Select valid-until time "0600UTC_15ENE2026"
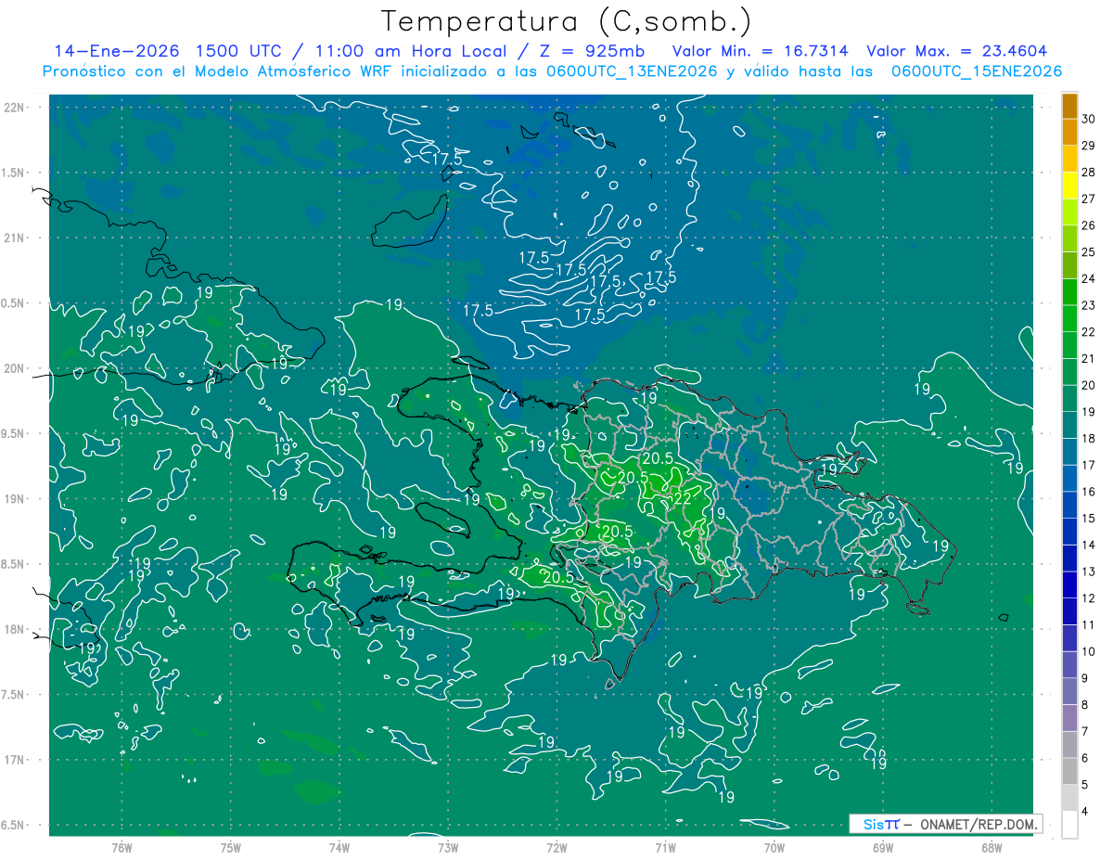1113x860 pixels. 976,71
